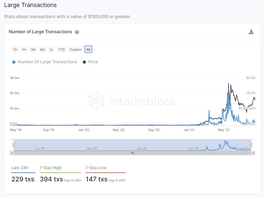Switch to the 6m time range

pos(43,49)
